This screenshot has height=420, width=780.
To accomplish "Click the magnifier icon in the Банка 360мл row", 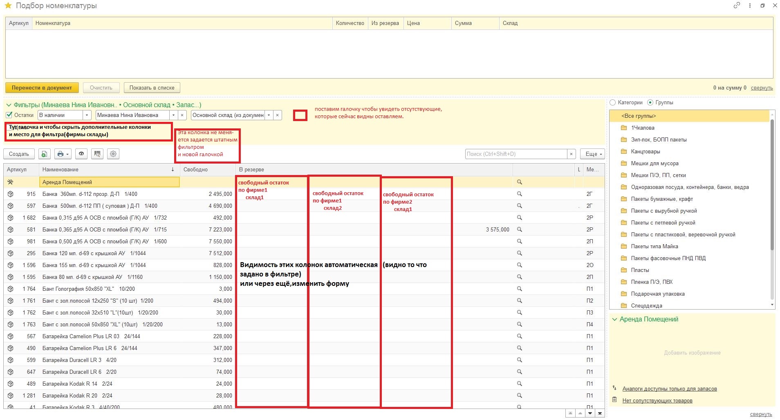I will 519,194.
